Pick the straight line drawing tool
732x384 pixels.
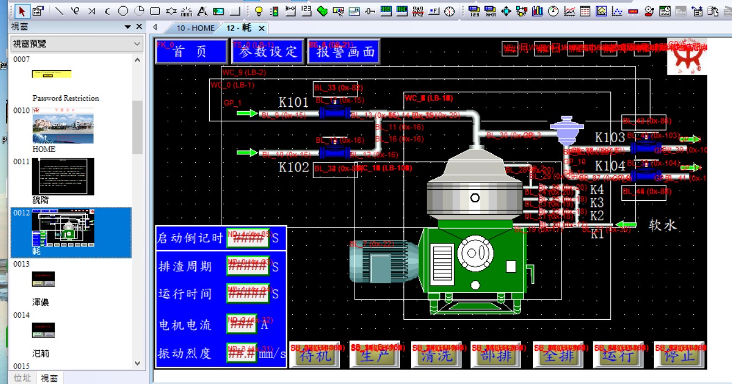[x=60, y=11]
